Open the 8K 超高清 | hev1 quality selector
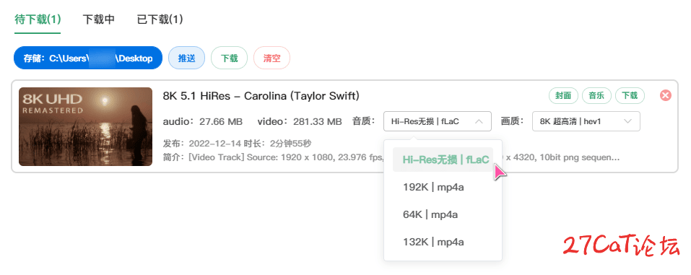Image resolution: width=691 pixels, height=275 pixels. click(586, 121)
